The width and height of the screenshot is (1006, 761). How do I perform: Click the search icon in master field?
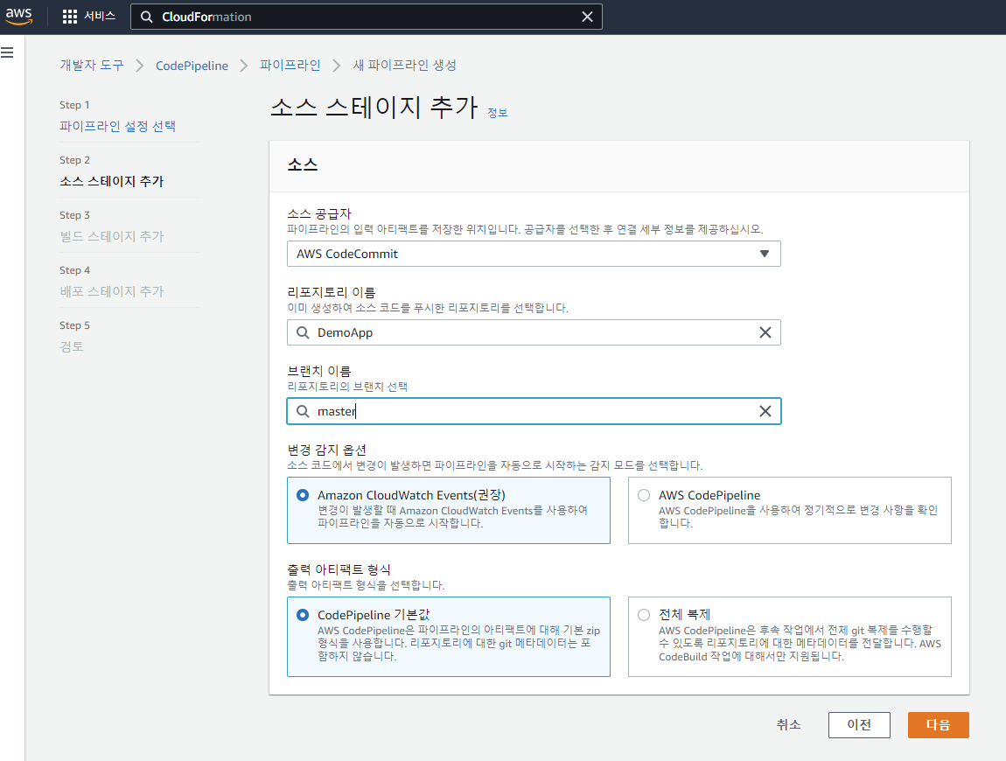(303, 411)
